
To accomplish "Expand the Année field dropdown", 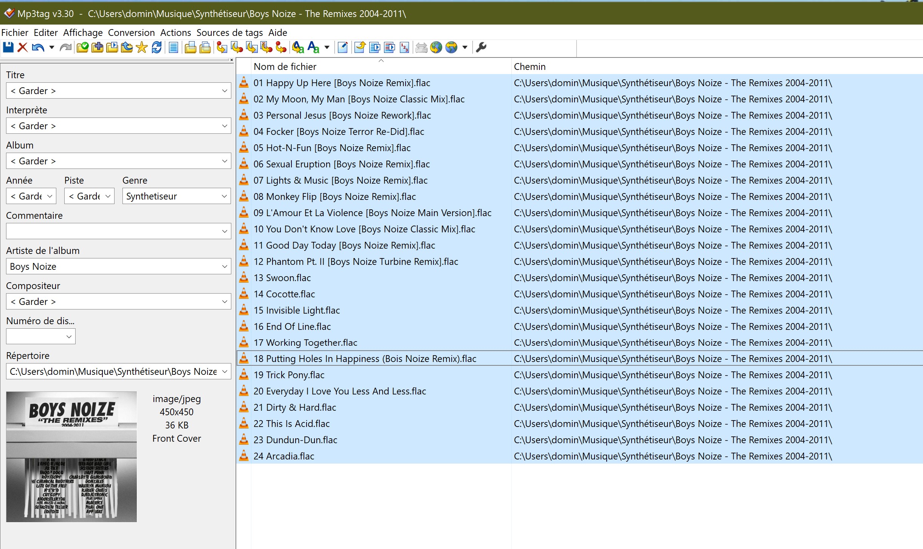I will 50,196.
